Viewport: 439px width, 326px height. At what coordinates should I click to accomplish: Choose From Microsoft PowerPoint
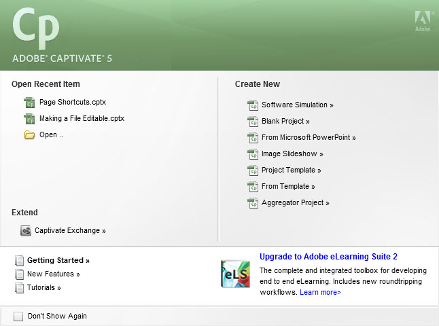pos(309,137)
